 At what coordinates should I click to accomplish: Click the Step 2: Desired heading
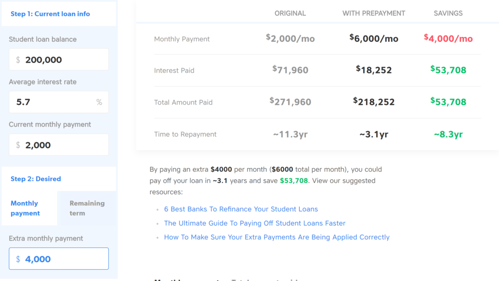click(36, 179)
